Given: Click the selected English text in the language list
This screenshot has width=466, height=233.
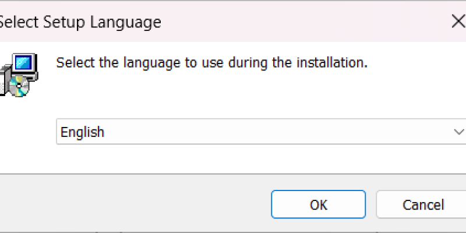Looking at the screenshot, I should pos(82,132).
